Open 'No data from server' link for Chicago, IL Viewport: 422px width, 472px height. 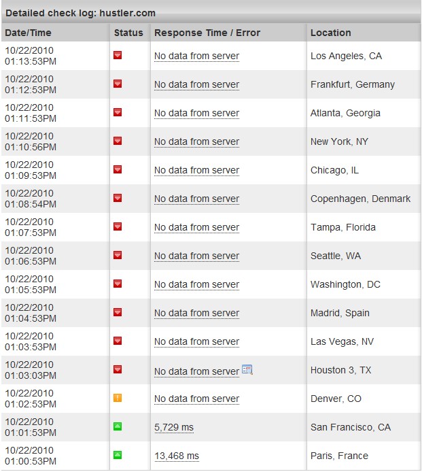pyautogui.click(x=196, y=170)
